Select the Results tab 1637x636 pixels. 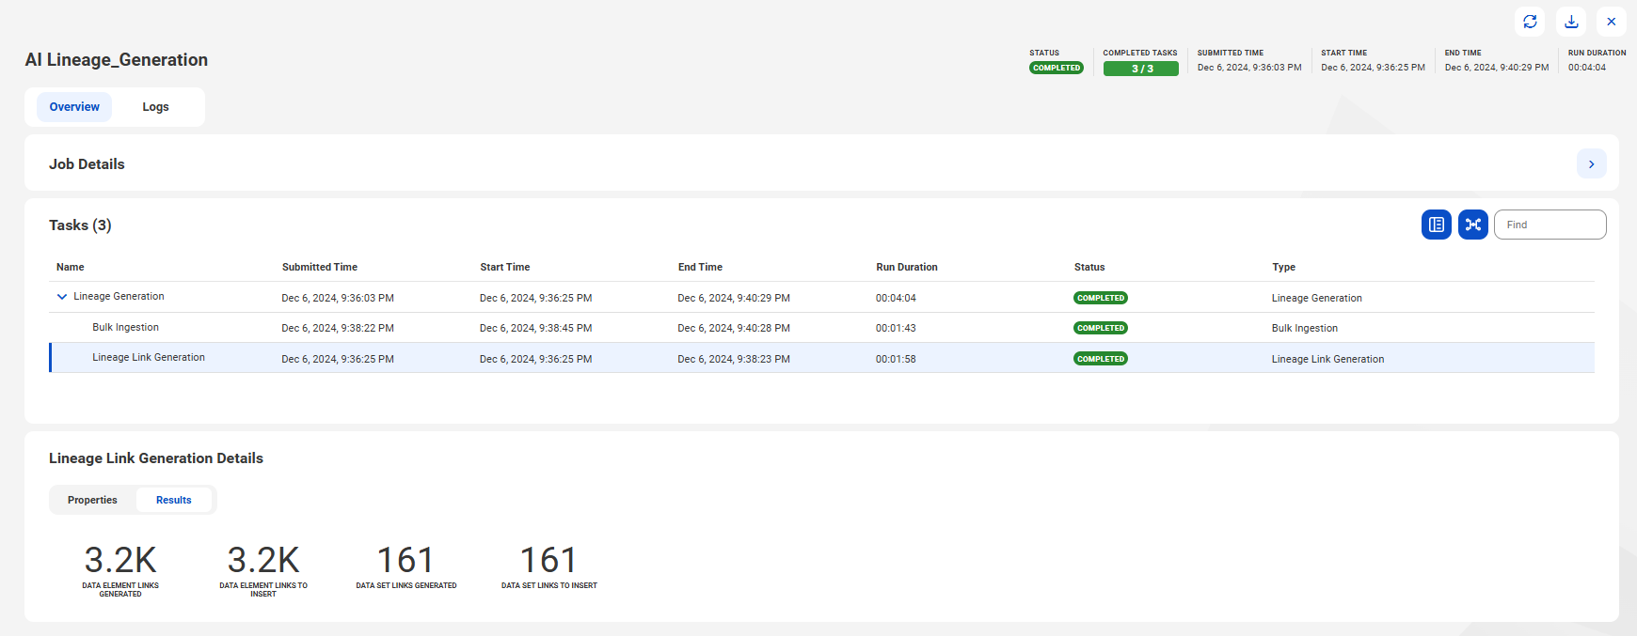(x=174, y=500)
